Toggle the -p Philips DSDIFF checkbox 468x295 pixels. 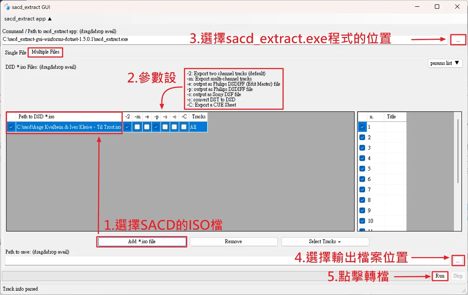pos(156,127)
